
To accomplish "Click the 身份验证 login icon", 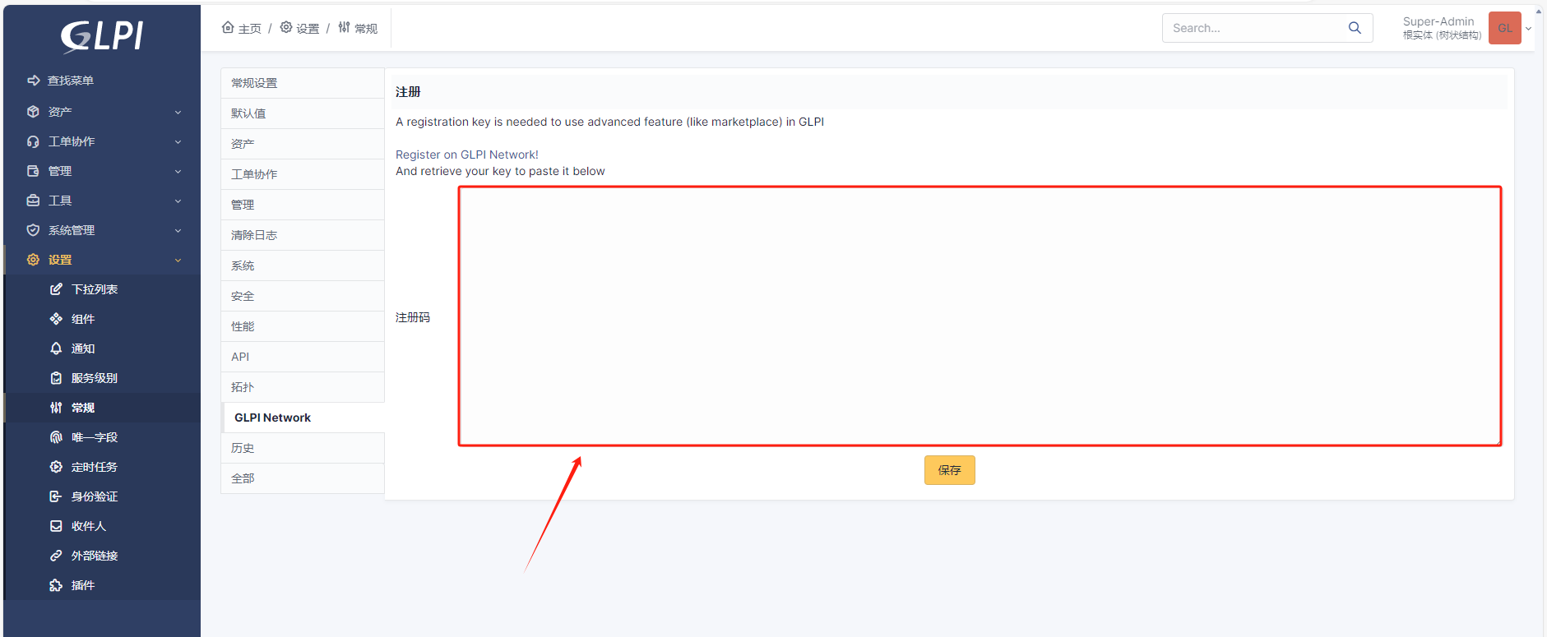I will pyautogui.click(x=56, y=496).
